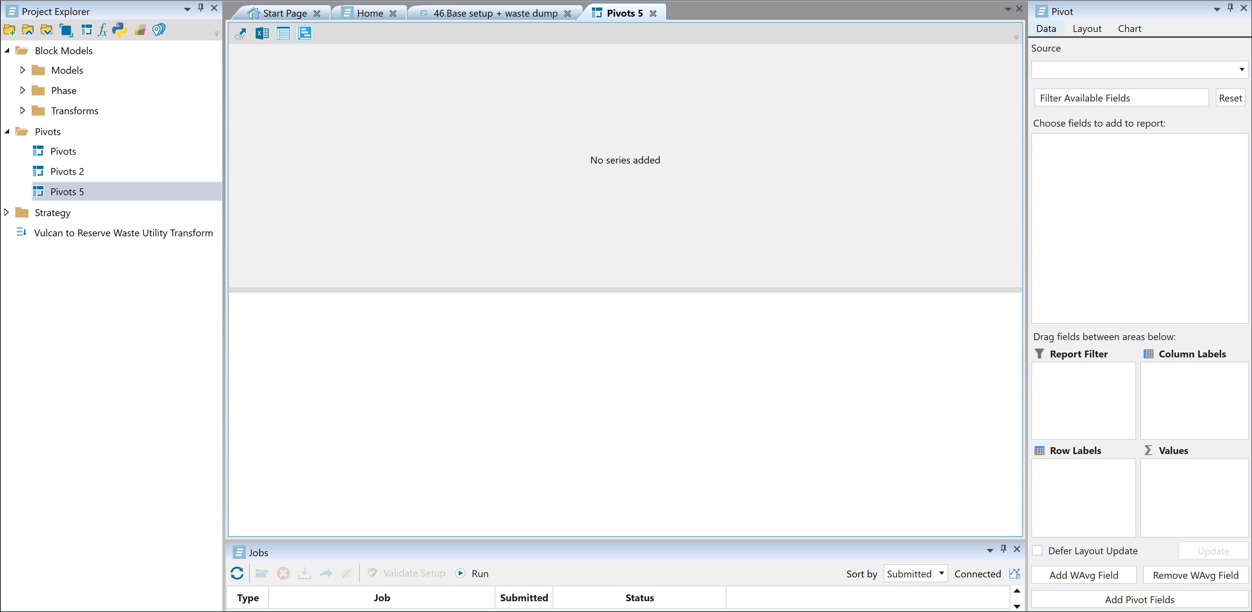
Task: Select the Data tab in Pivot panel
Action: pos(1046,29)
